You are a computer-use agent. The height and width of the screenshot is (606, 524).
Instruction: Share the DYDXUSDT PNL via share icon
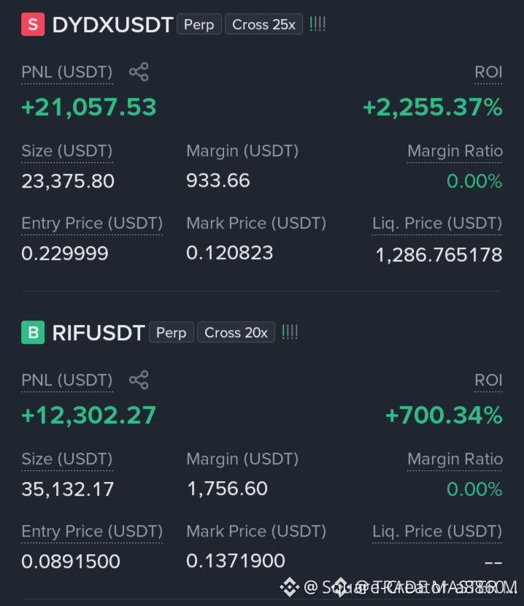coord(139,72)
